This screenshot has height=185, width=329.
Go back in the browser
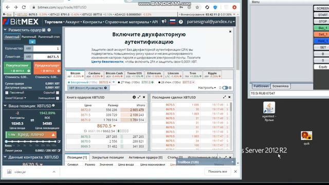coord(8,7)
